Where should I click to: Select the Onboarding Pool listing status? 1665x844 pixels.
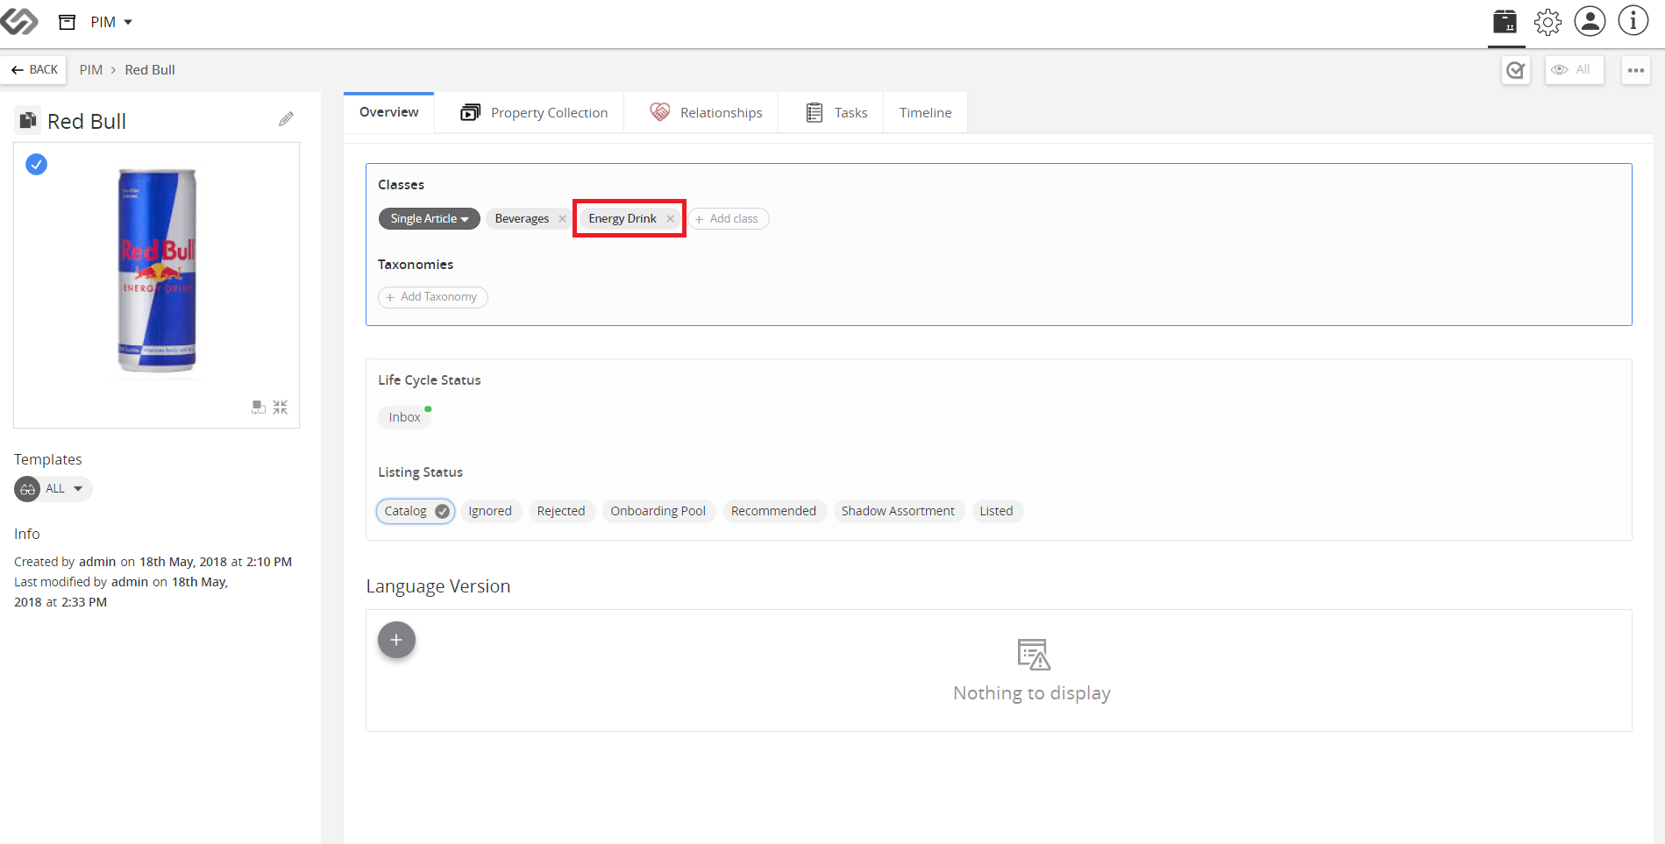(658, 511)
